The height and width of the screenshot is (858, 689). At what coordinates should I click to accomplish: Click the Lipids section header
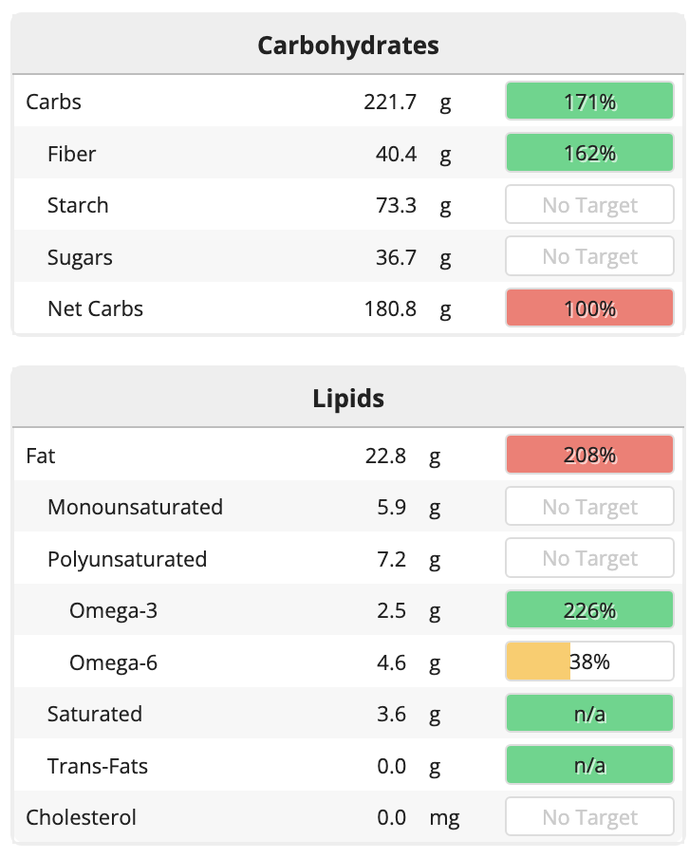point(348,399)
